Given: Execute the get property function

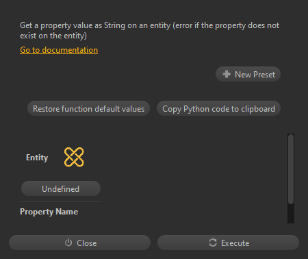Looking at the screenshot, I should [x=228, y=243].
